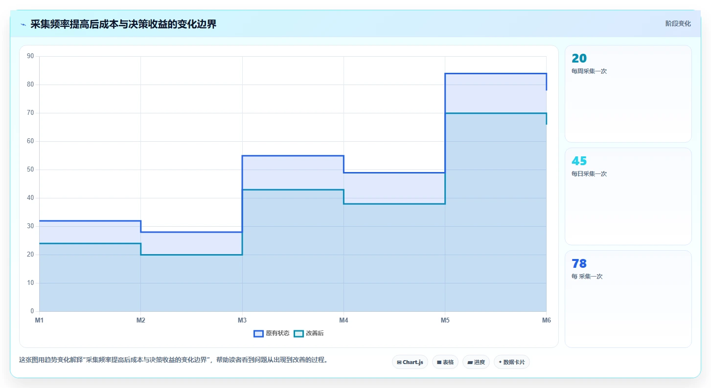This screenshot has width=711, height=388.
Task: Click the blue 原有状态 legend color box
Action: click(x=259, y=333)
